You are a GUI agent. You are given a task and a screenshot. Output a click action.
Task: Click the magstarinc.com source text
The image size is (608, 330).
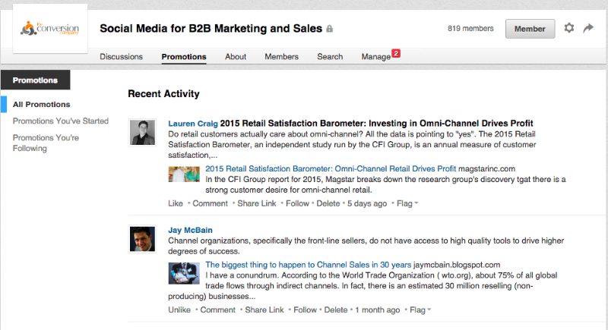tap(486, 168)
